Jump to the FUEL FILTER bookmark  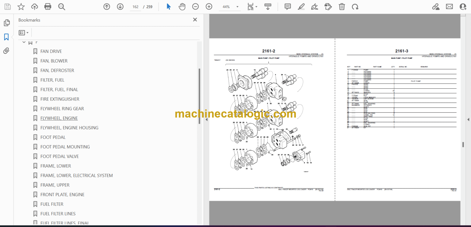point(51,204)
